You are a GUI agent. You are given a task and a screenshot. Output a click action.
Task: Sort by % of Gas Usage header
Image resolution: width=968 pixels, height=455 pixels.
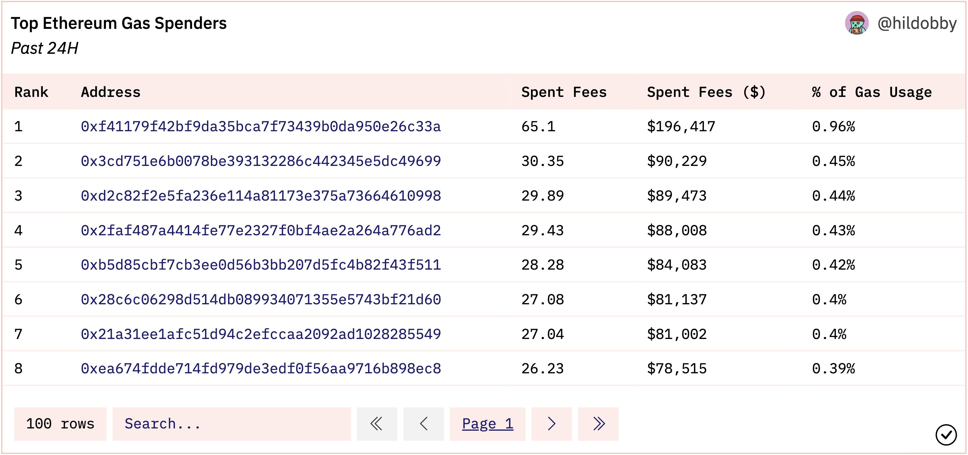pyautogui.click(x=872, y=92)
